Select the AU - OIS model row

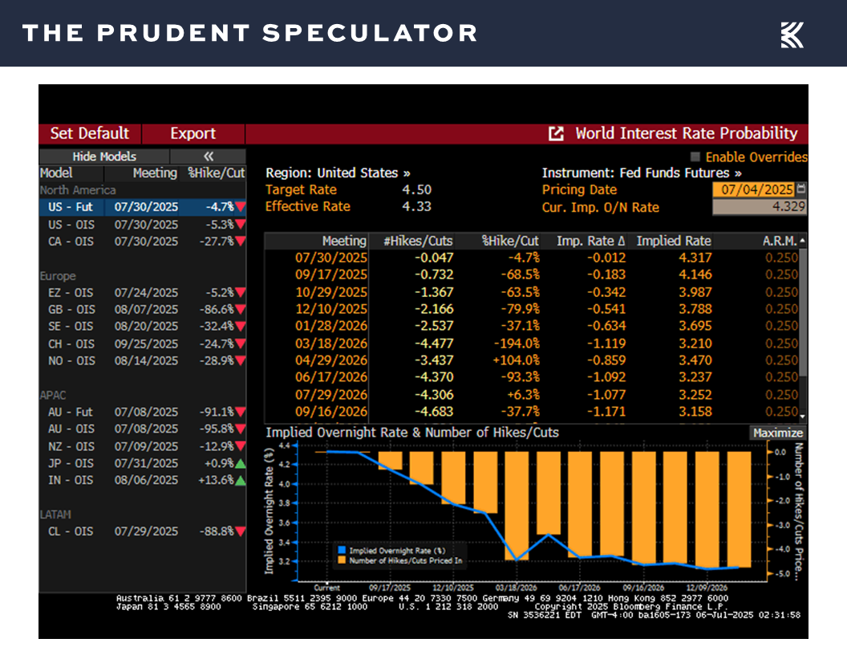pos(143,429)
